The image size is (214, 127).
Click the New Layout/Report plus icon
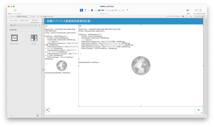[x=15, y=10]
